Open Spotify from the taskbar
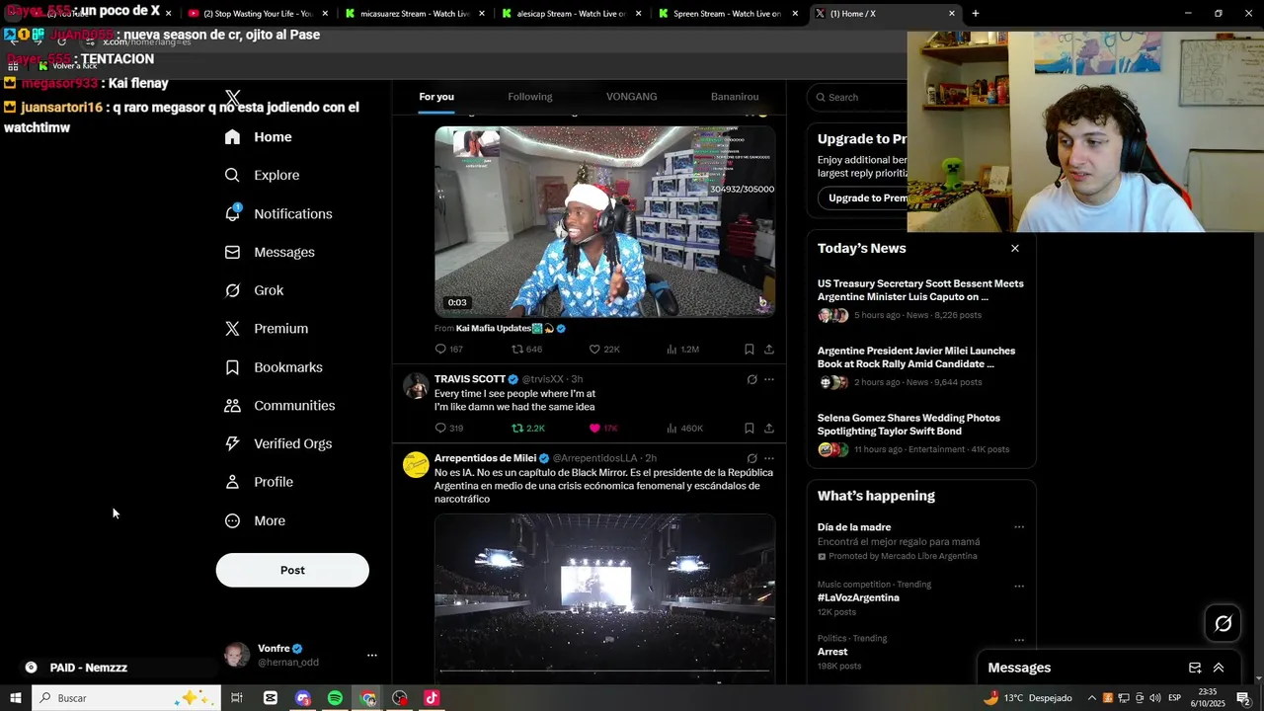The image size is (1264, 711). tap(335, 698)
